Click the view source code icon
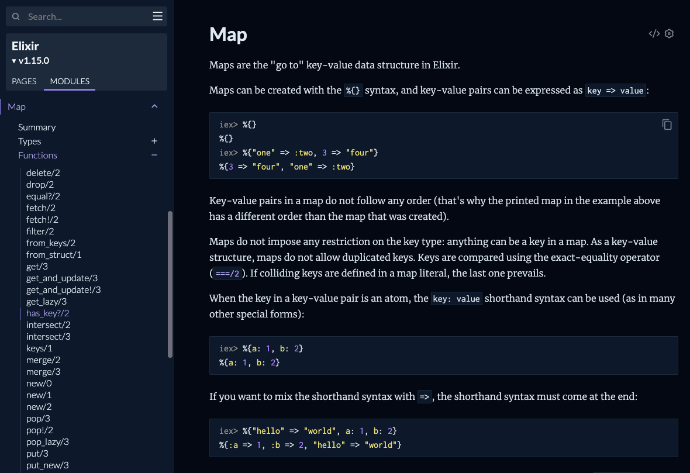690x473 pixels. (x=654, y=34)
